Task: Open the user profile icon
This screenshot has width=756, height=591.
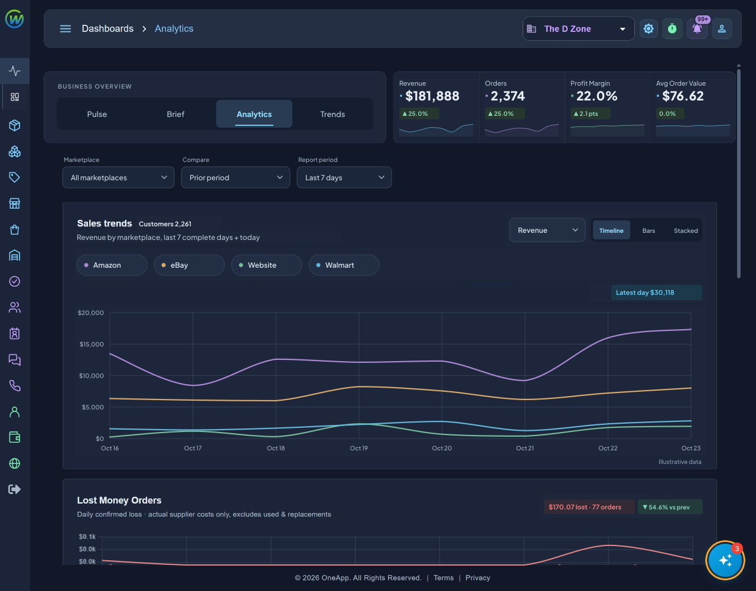Action: (x=722, y=28)
